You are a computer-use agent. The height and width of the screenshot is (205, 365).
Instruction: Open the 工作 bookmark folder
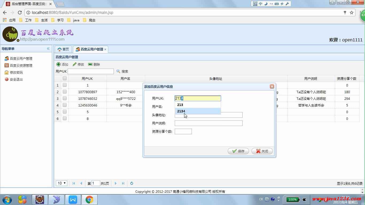(x=25, y=20)
